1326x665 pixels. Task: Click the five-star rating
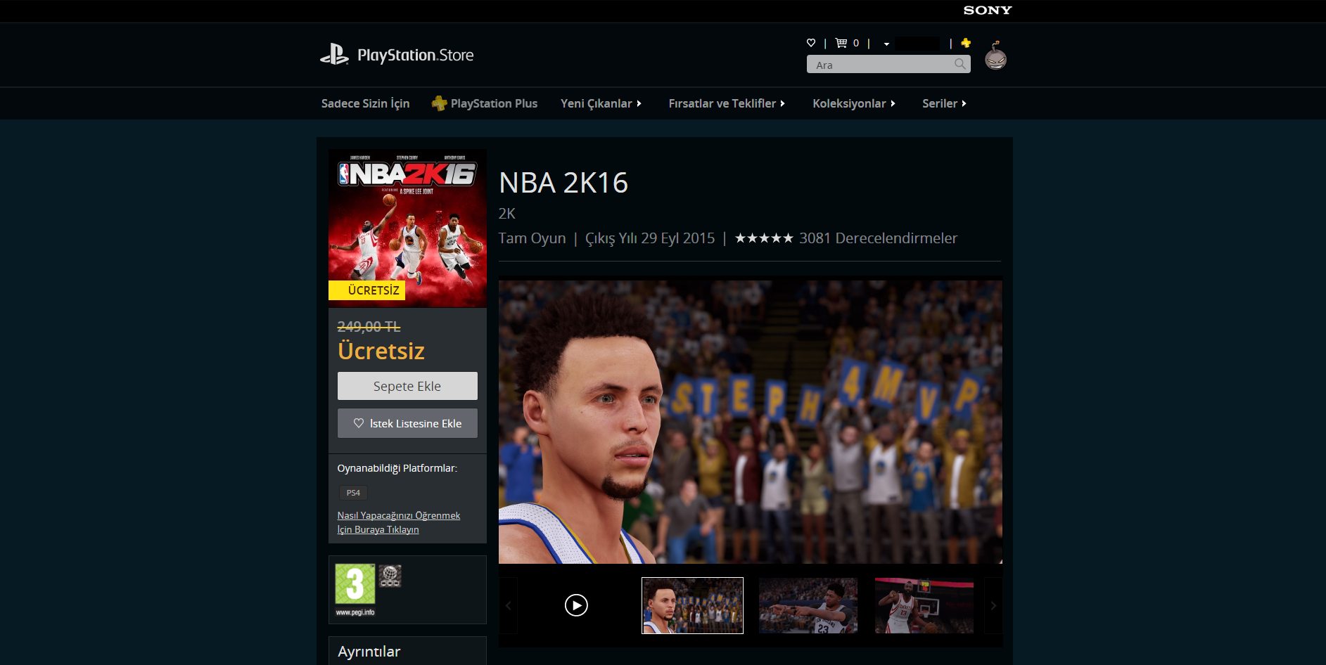(x=764, y=238)
